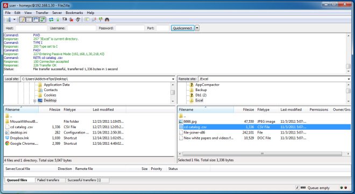Click the Reconnect to server icon
355x194 pixels.
pos(78,20)
